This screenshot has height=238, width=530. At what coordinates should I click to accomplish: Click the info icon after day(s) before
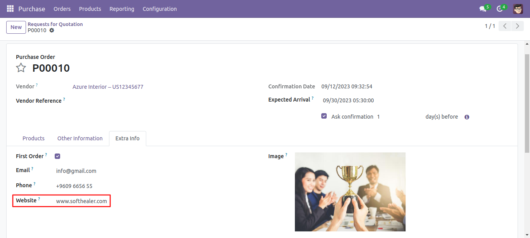[467, 117]
